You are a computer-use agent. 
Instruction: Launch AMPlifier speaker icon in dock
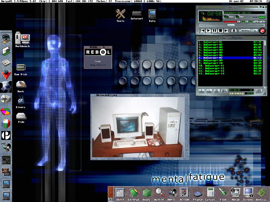[172, 194]
